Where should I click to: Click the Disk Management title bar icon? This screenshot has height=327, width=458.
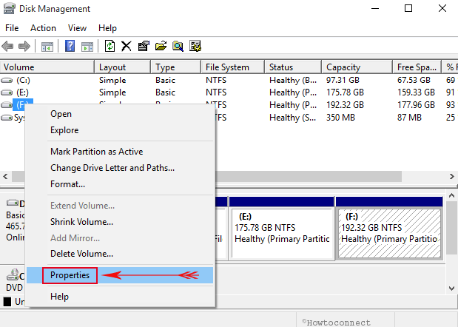click(9, 8)
